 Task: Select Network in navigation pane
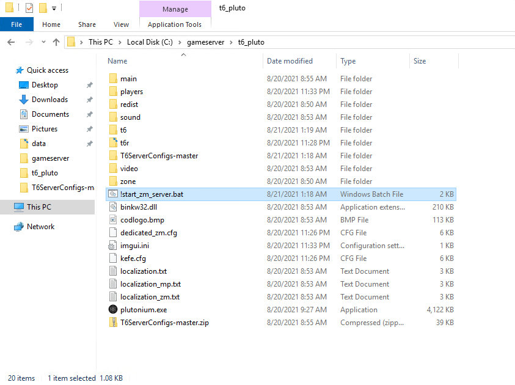[x=41, y=227]
